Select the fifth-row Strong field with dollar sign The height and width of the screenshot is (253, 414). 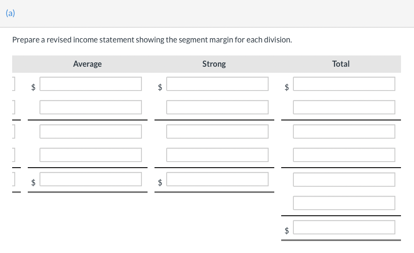pyautogui.click(x=217, y=179)
